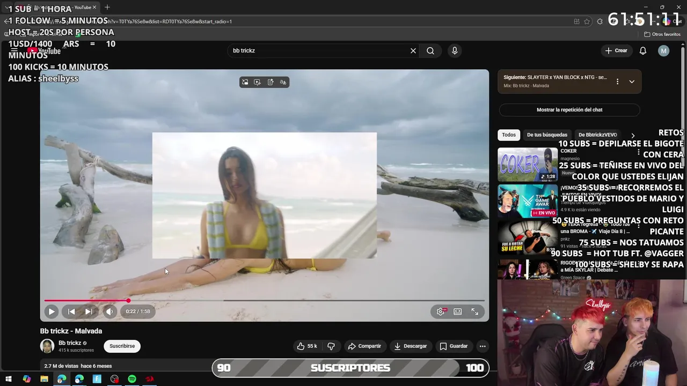Image resolution: width=687 pixels, height=386 pixels.
Task: Click the 'Siguiente: SLAYTER x YAN BLOCK' title
Action: point(555,77)
